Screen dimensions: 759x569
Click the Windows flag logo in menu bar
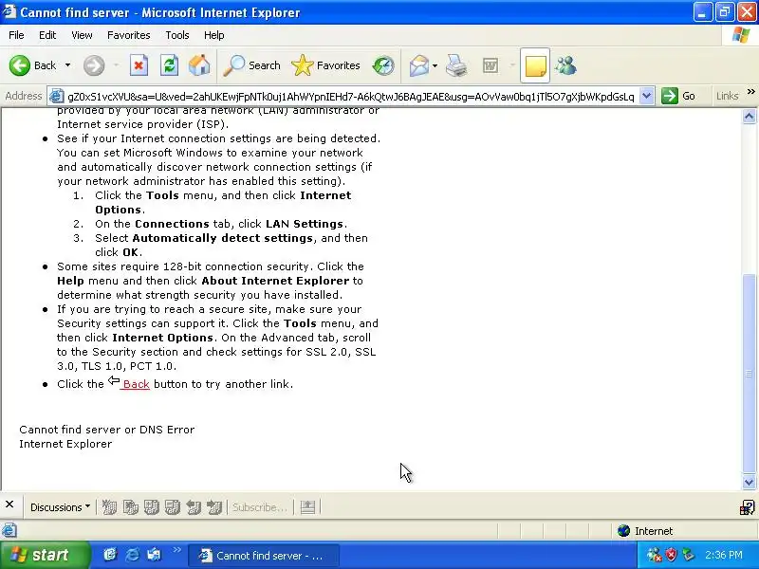pos(741,35)
